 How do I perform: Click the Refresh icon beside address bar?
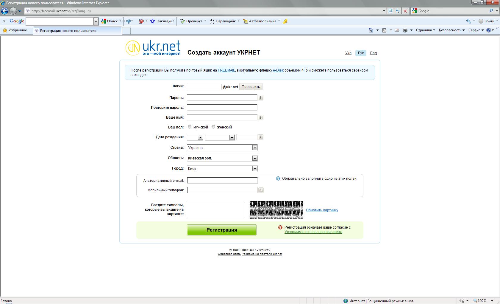pyautogui.click(x=398, y=11)
